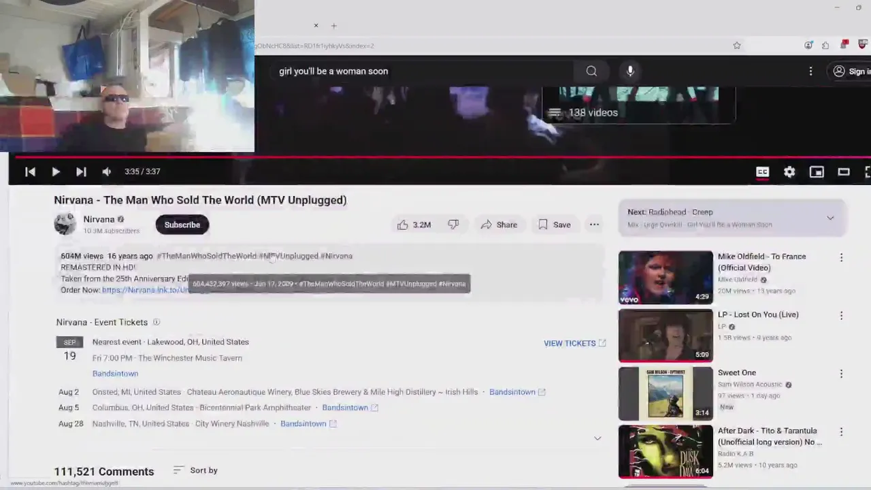Click the 604M views 16 years ago text
The width and height of the screenshot is (871, 490).
pyautogui.click(x=107, y=256)
